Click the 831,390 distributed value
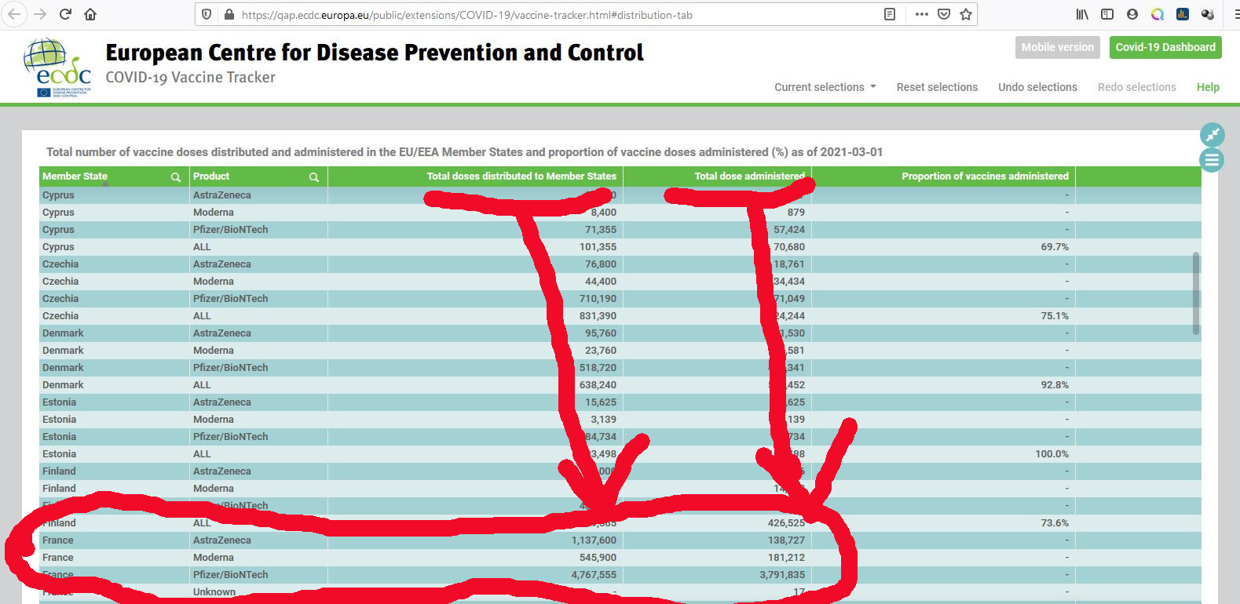This screenshot has height=604, width=1240. point(598,316)
